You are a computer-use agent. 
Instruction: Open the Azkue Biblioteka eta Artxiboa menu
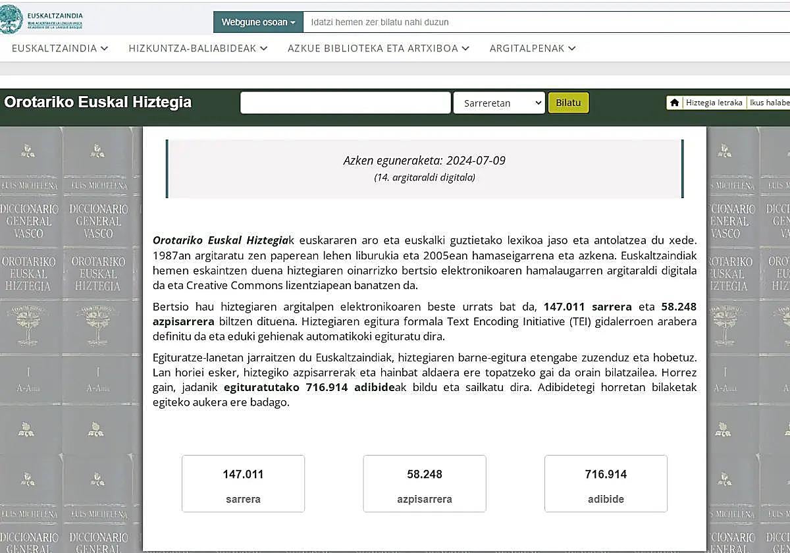378,48
